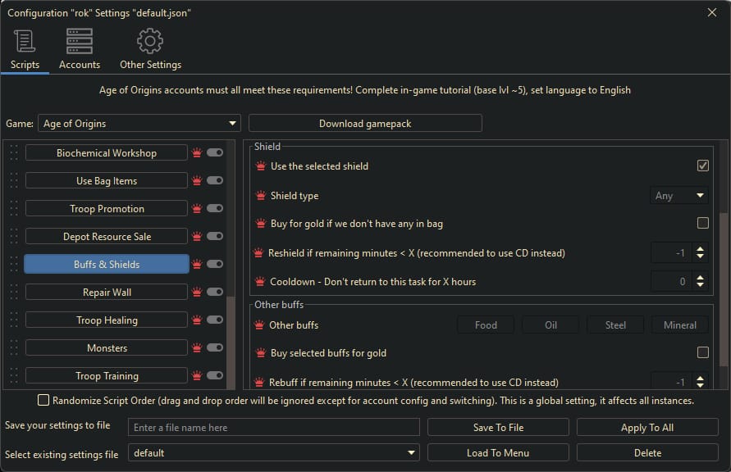Click the drag handle beside Monsters script

click(x=11, y=347)
